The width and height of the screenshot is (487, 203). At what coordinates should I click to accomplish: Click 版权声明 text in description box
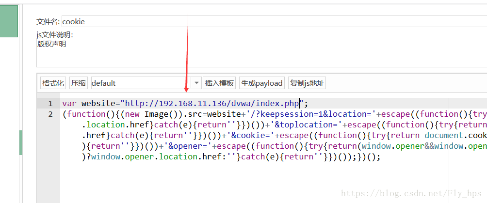[51, 44]
